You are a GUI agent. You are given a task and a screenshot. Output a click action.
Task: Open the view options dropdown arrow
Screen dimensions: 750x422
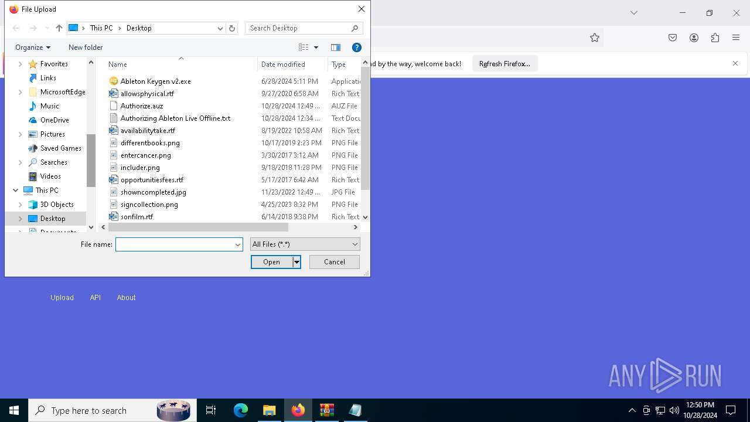(x=316, y=47)
